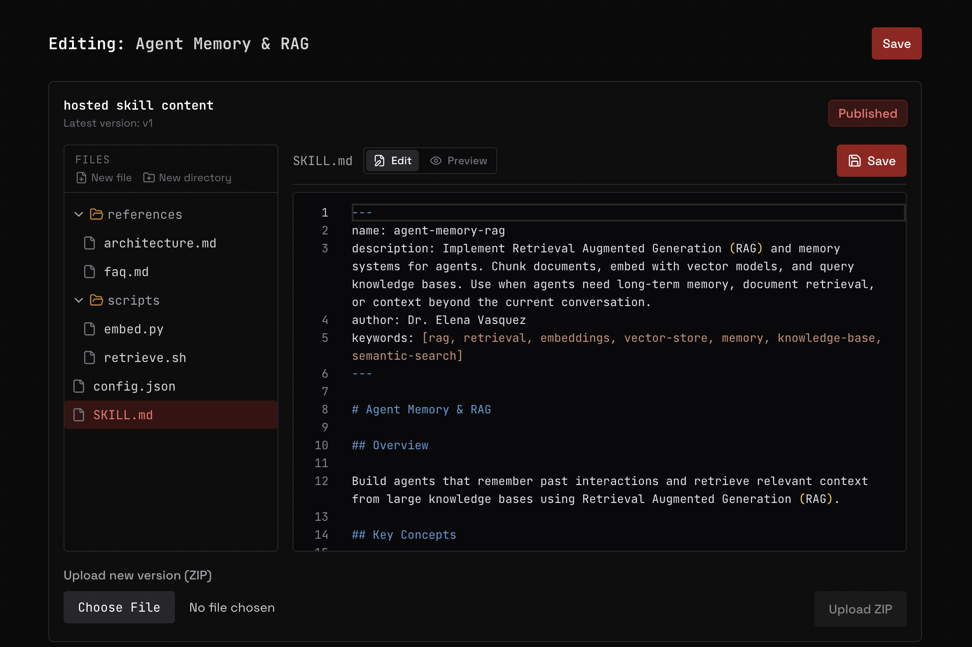Open faq.md in the file tree

pyautogui.click(x=126, y=272)
